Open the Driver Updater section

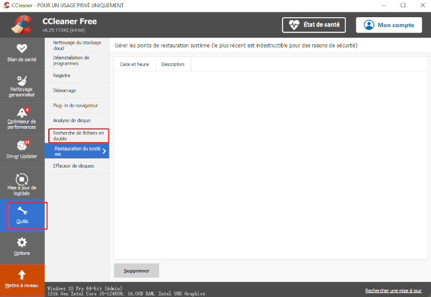(22, 150)
